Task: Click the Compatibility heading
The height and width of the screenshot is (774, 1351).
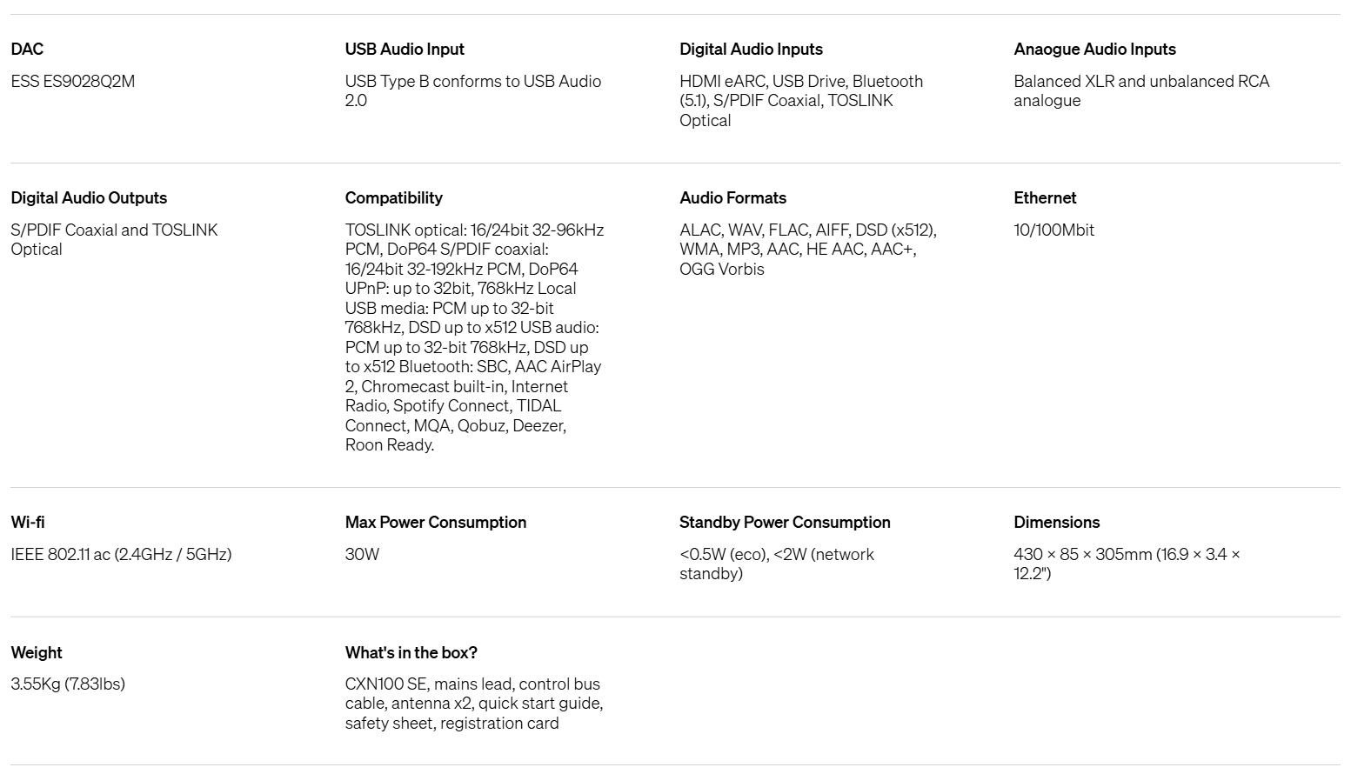Action: [393, 198]
